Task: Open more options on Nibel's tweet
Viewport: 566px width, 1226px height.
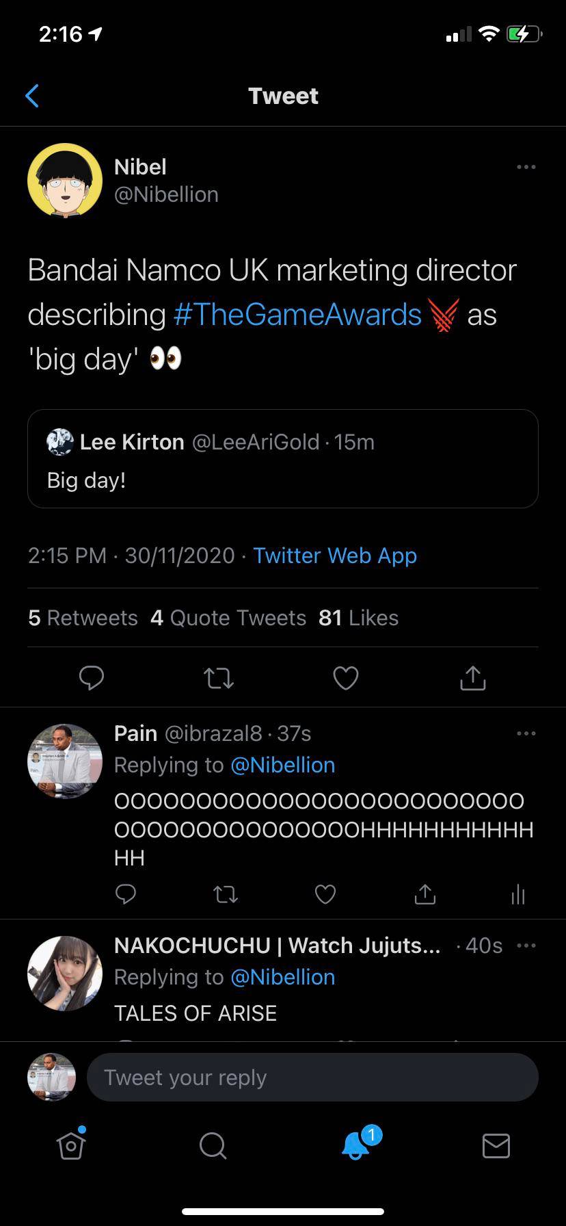Action: click(526, 167)
